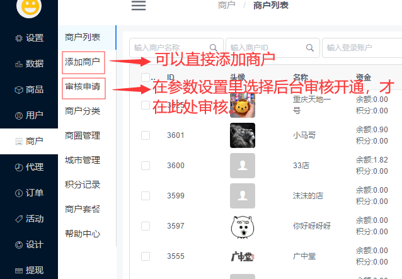The image size is (402, 279).
Task: Check the box for merchant 3597
Action: (146, 226)
